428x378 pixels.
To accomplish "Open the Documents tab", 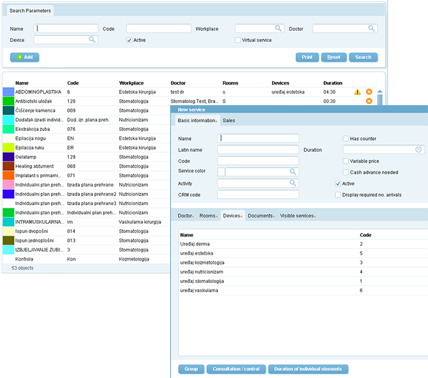I will (261, 215).
